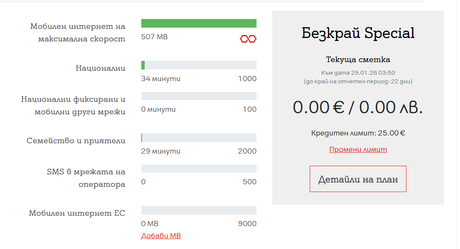460x249 pixels.
Task: Click the 9000 MB limit value
Action: pos(248,224)
